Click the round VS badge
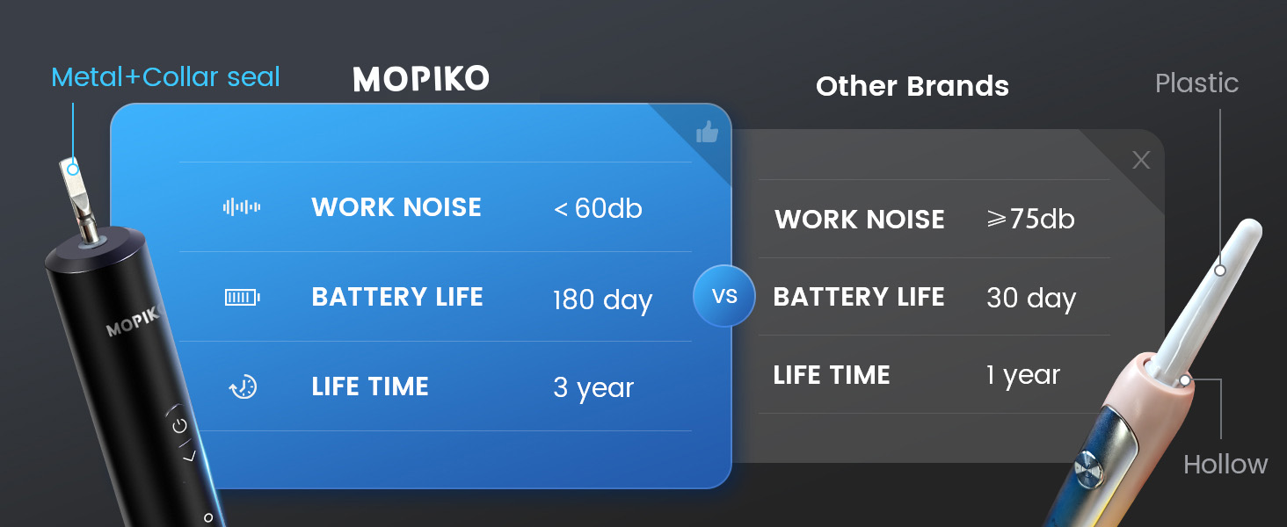 point(724,296)
